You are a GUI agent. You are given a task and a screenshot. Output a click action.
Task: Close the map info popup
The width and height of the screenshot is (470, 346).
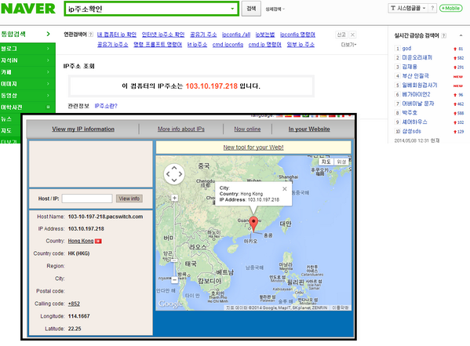[285, 188]
